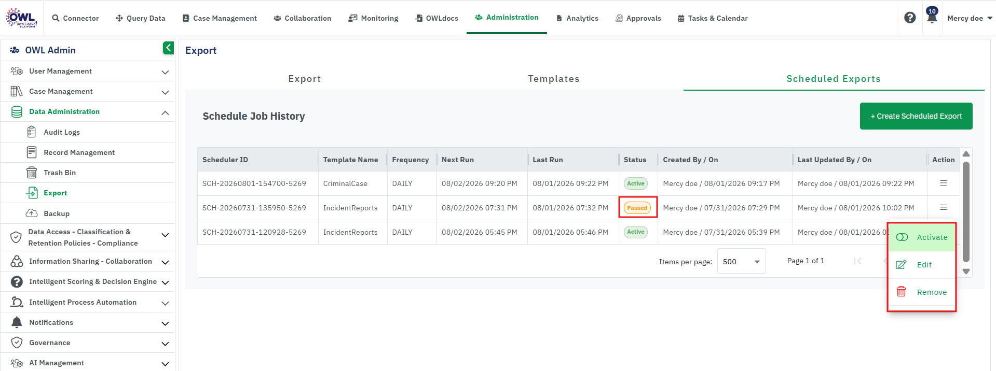The image size is (996, 371).
Task: Expand AI Management section chevron
Action: coord(165,364)
